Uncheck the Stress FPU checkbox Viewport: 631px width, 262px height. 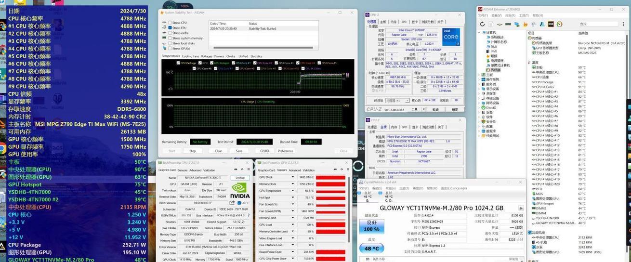click(170, 28)
